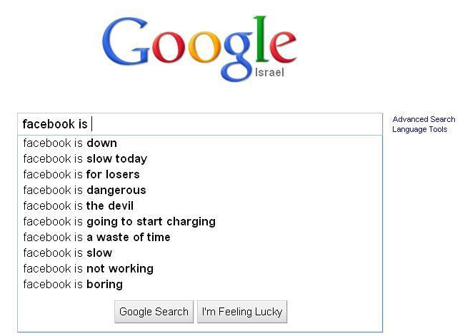
Task: Pick 'facebook is a waste of time'
Action: [x=96, y=237]
